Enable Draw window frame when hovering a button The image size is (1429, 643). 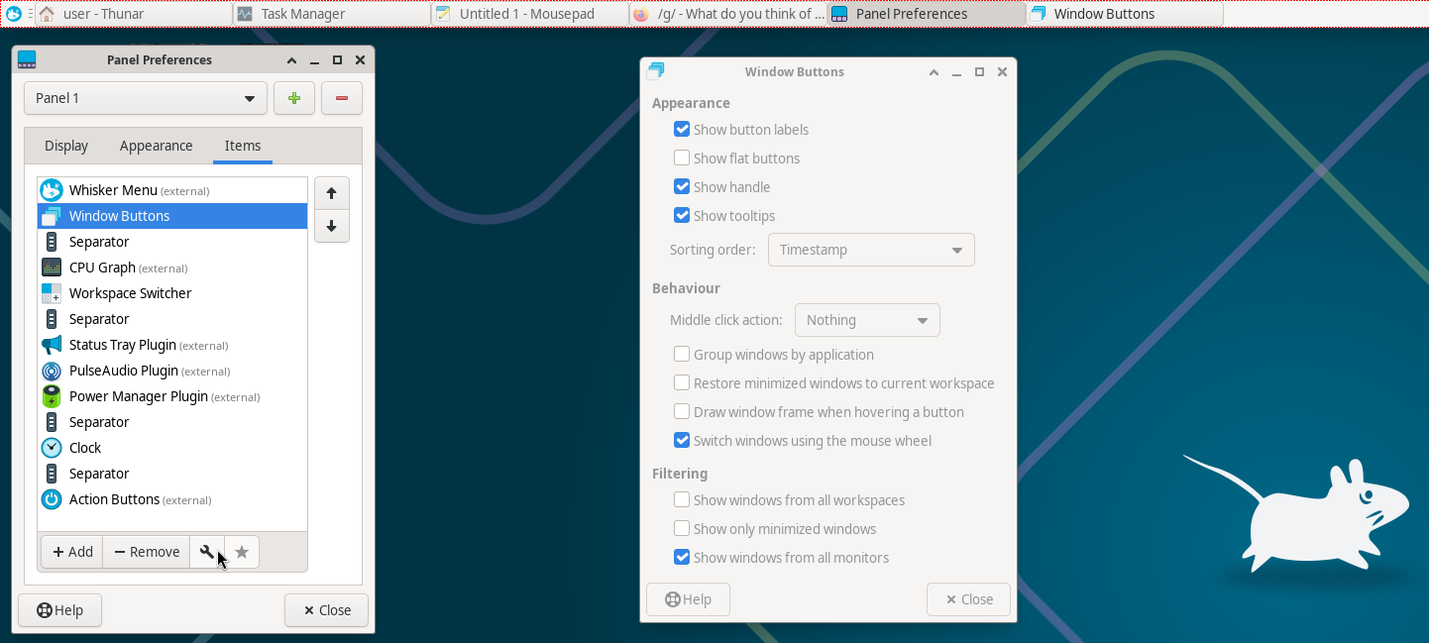(682, 411)
